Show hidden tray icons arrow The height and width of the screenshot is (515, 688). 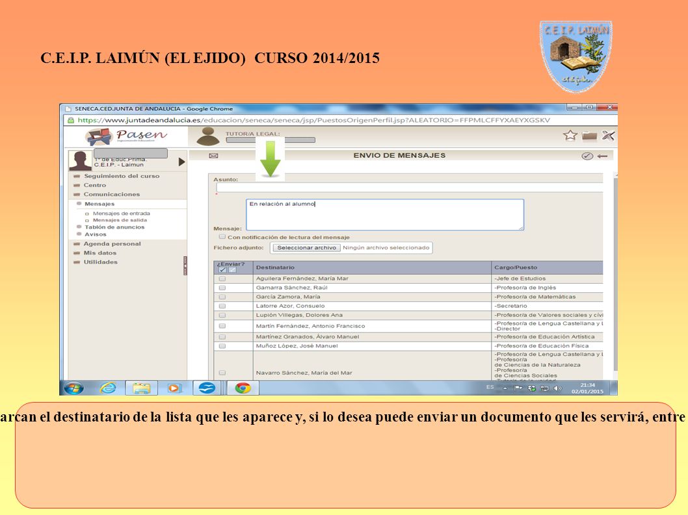tap(505, 388)
